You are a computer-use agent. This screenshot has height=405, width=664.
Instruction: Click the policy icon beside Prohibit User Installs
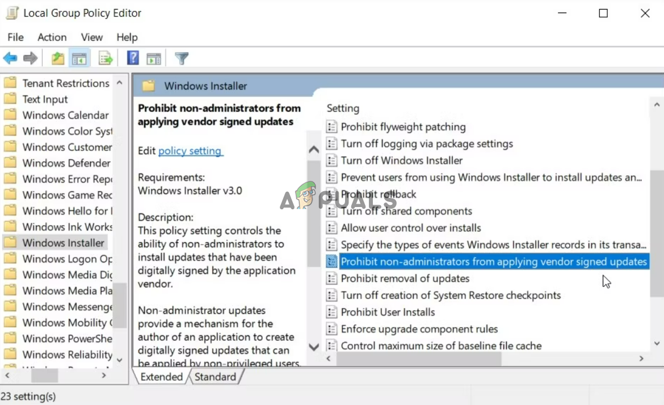(x=331, y=312)
